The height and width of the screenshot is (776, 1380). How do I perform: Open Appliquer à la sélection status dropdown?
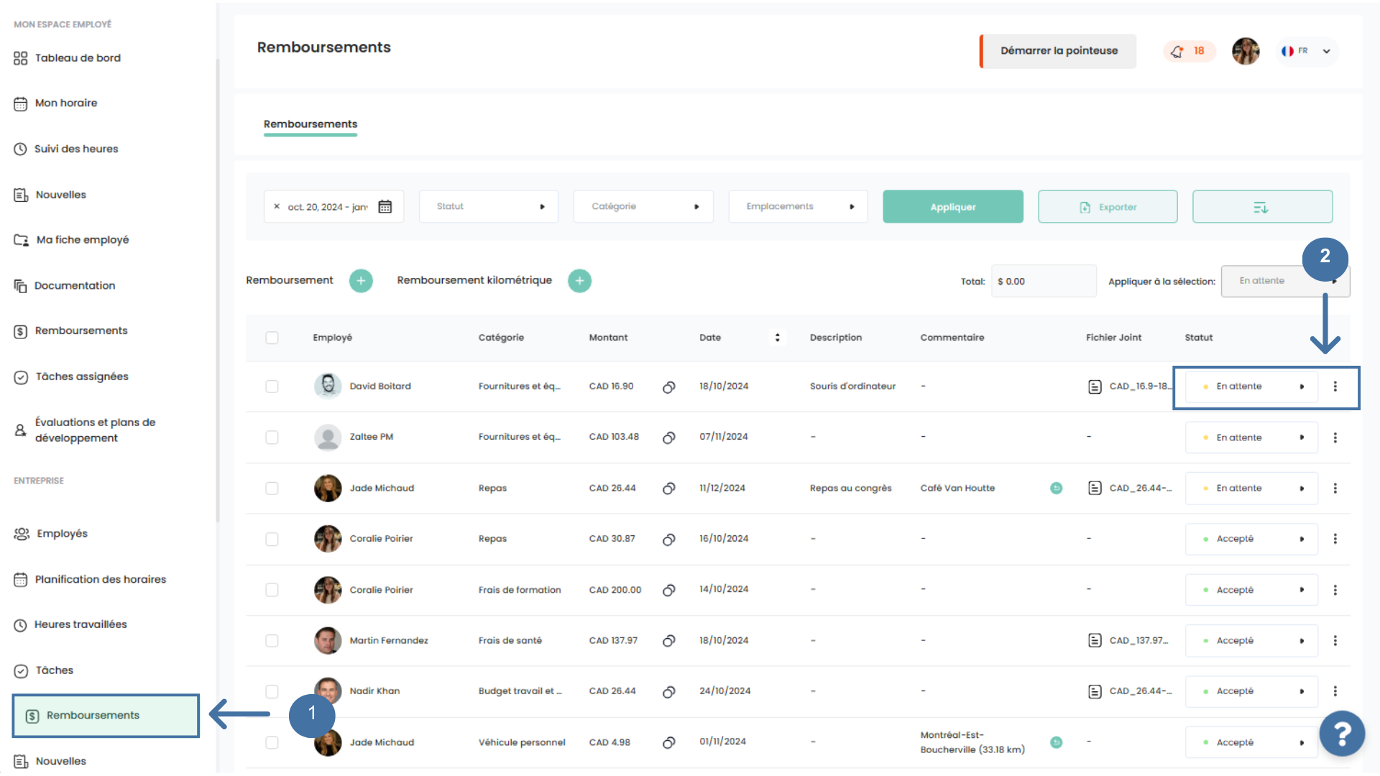pyautogui.click(x=1285, y=281)
